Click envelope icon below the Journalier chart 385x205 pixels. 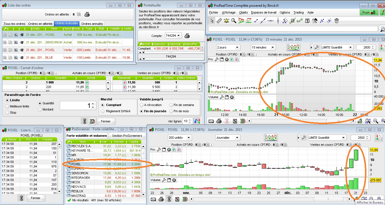point(153,199)
